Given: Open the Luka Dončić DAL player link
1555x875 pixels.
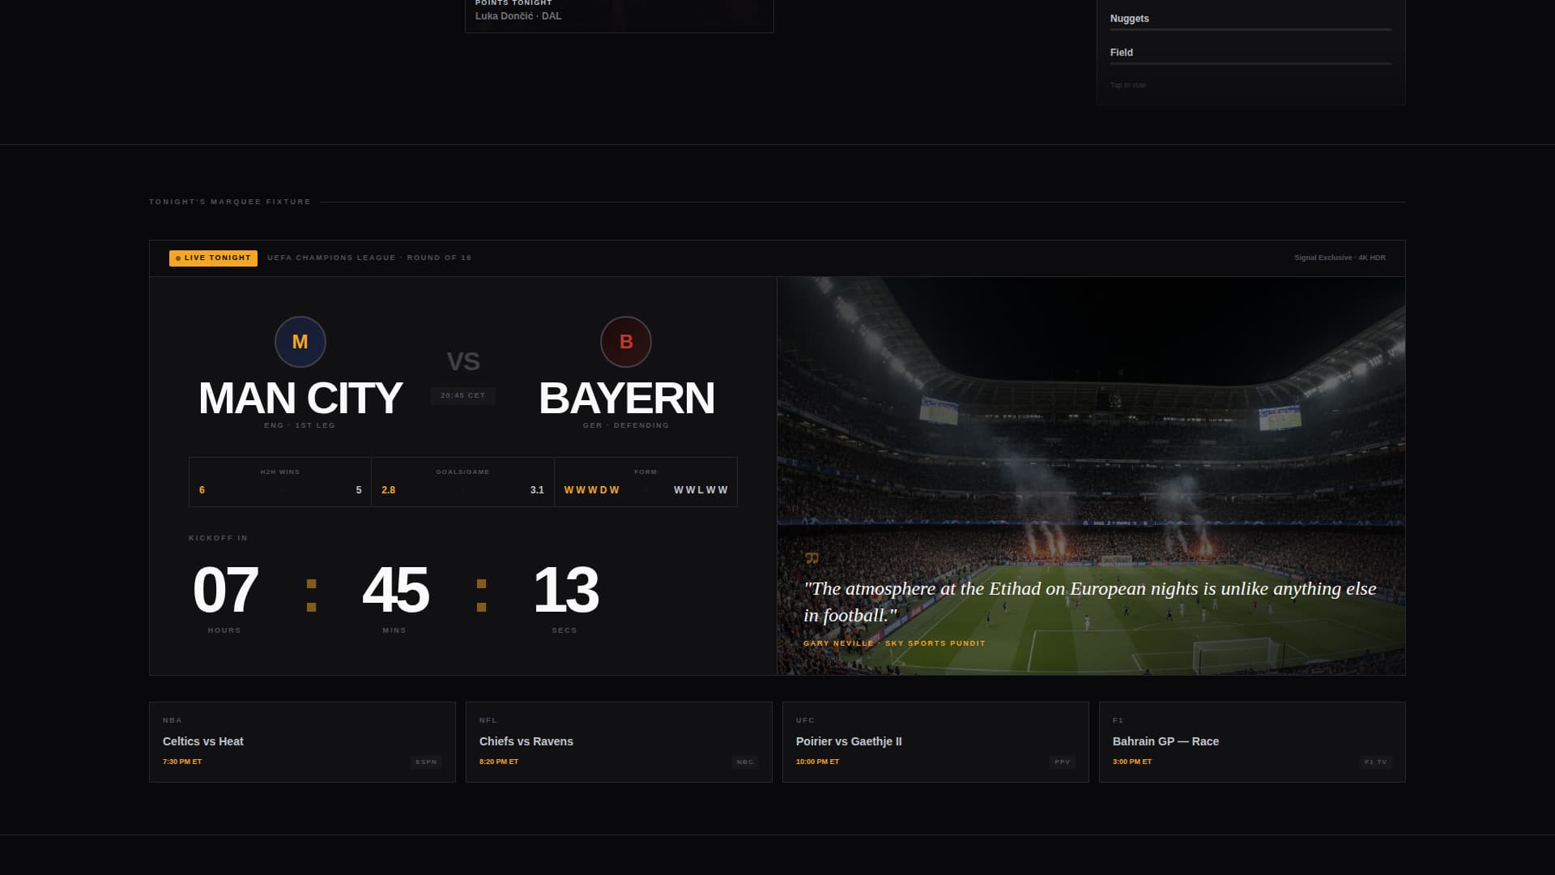Looking at the screenshot, I should [x=517, y=15].
